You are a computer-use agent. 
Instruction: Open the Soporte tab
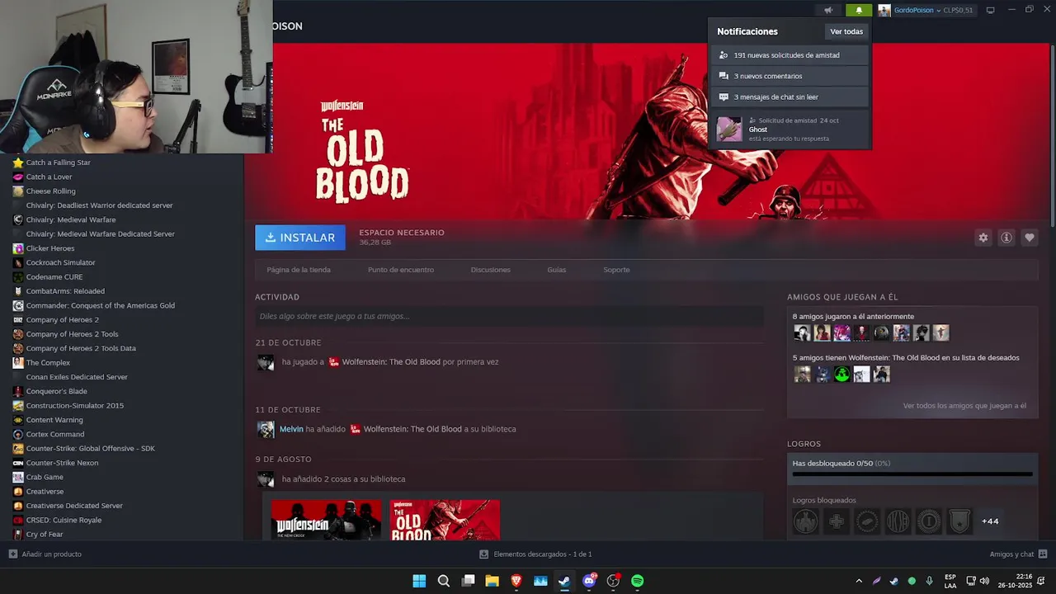(616, 270)
